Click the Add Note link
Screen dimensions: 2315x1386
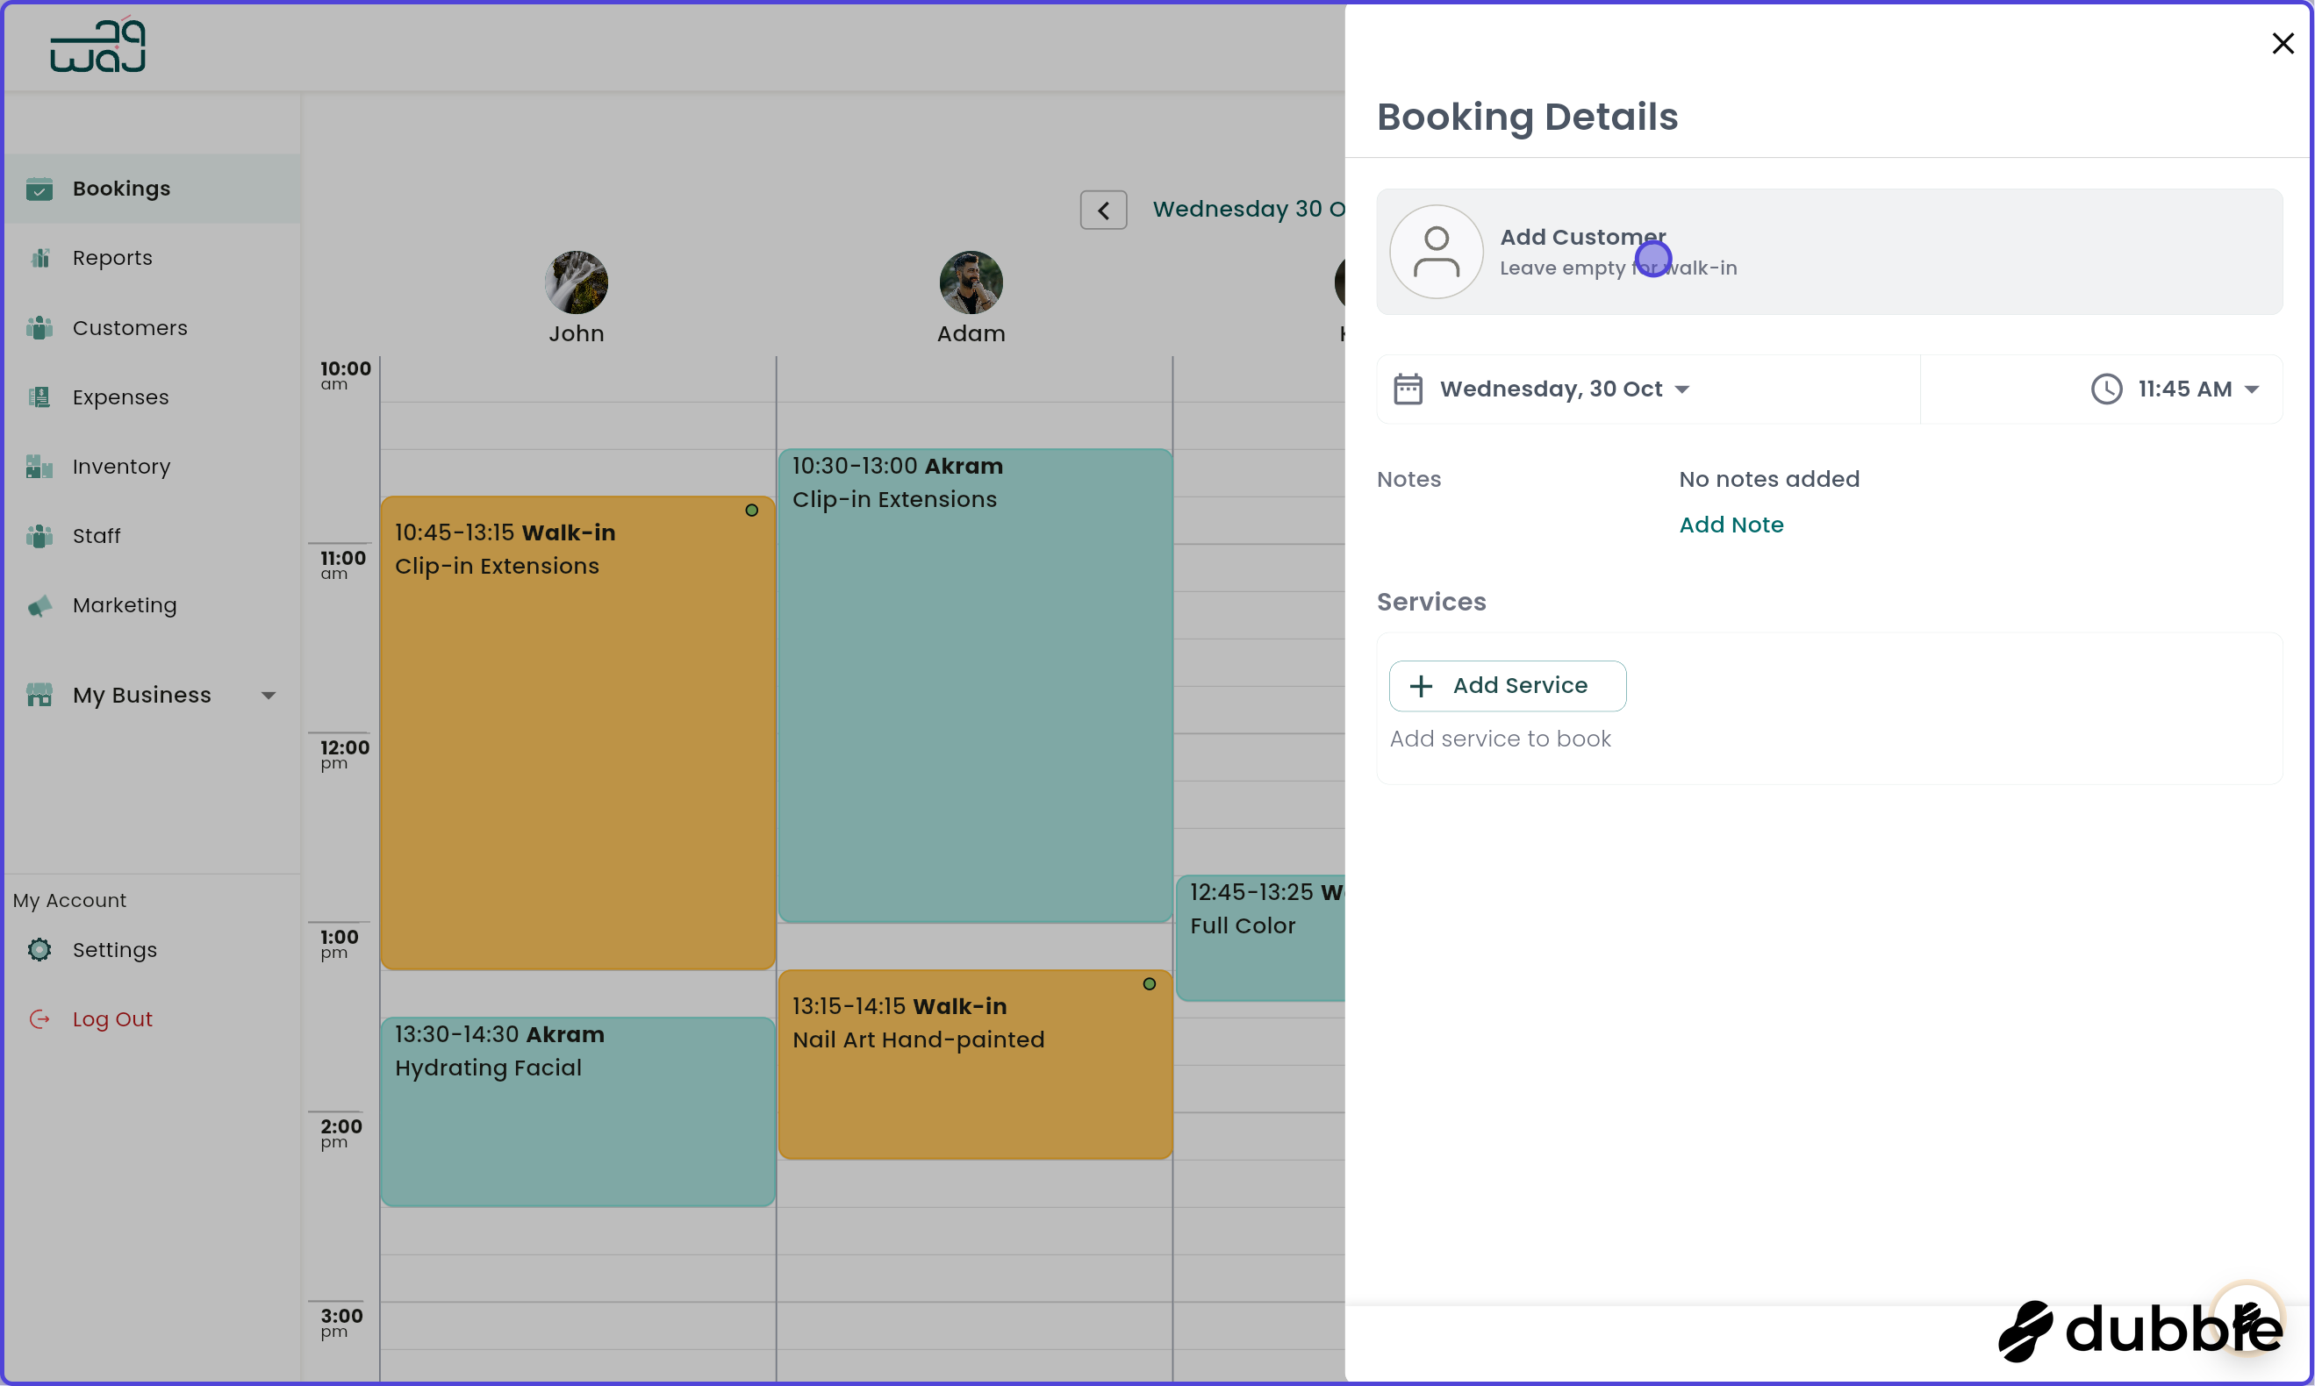tap(1731, 524)
